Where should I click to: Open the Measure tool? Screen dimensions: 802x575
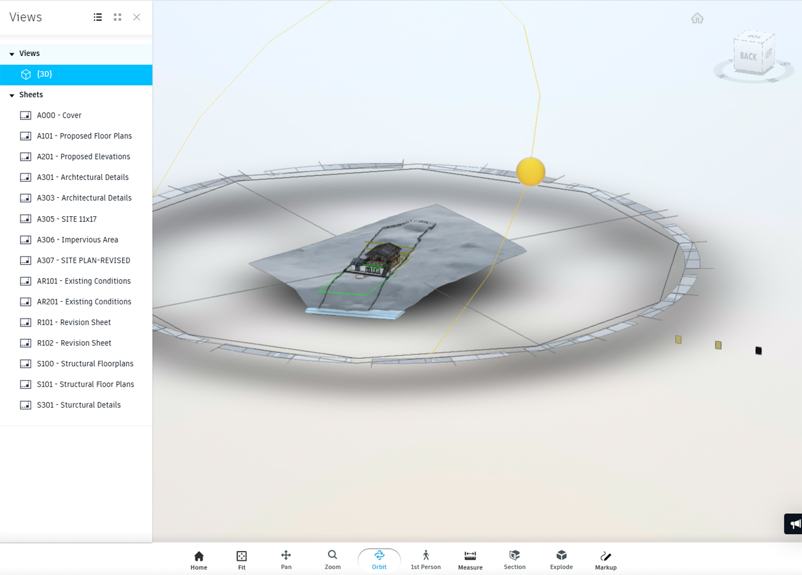point(470,559)
